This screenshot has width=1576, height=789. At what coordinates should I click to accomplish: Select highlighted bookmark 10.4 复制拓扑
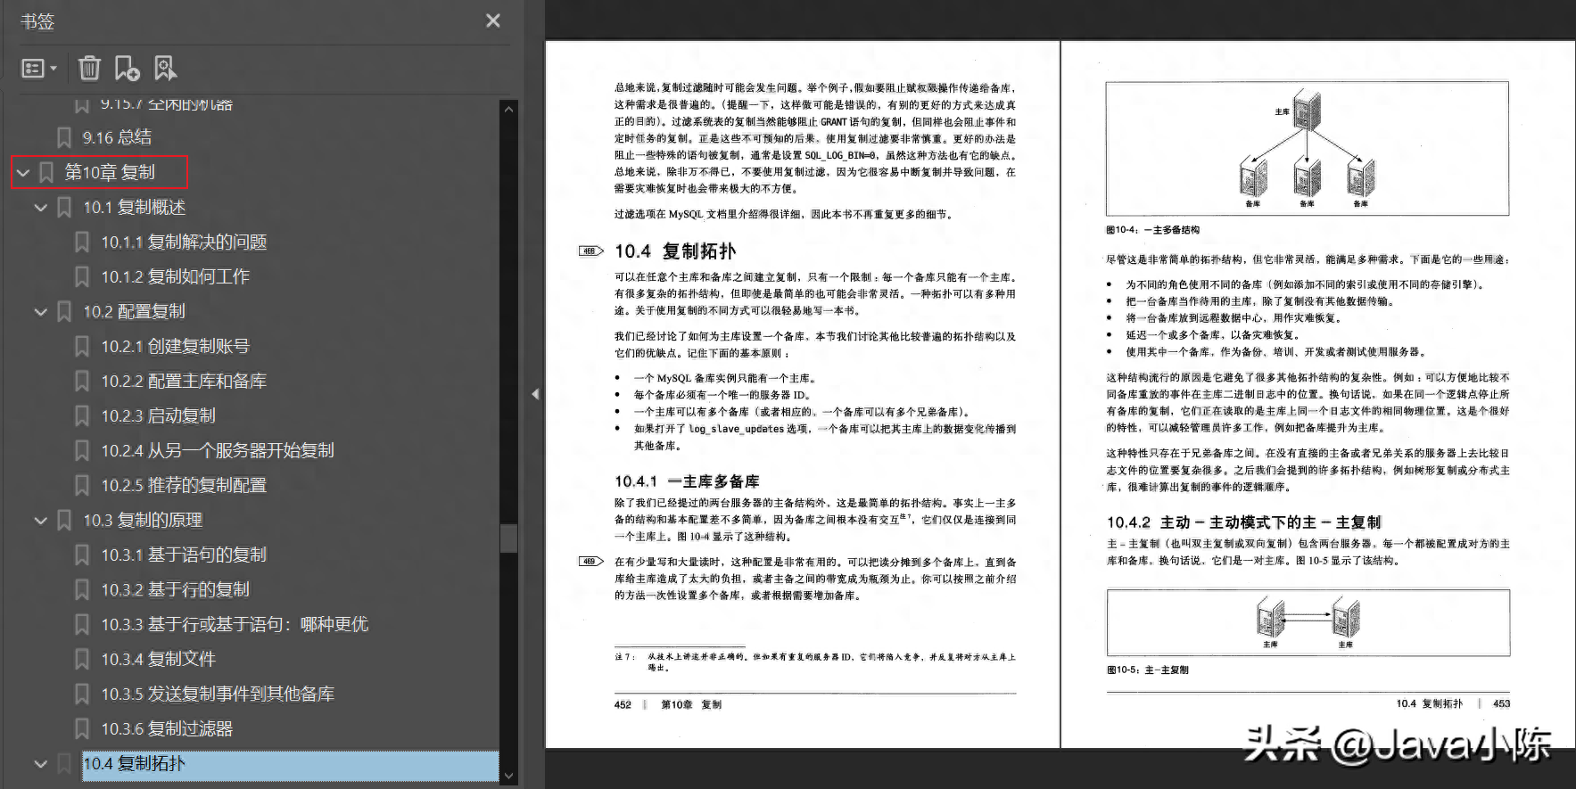coord(290,764)
